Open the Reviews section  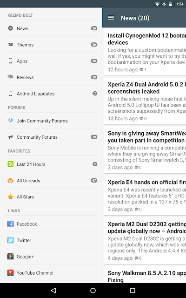pos(51,77)
